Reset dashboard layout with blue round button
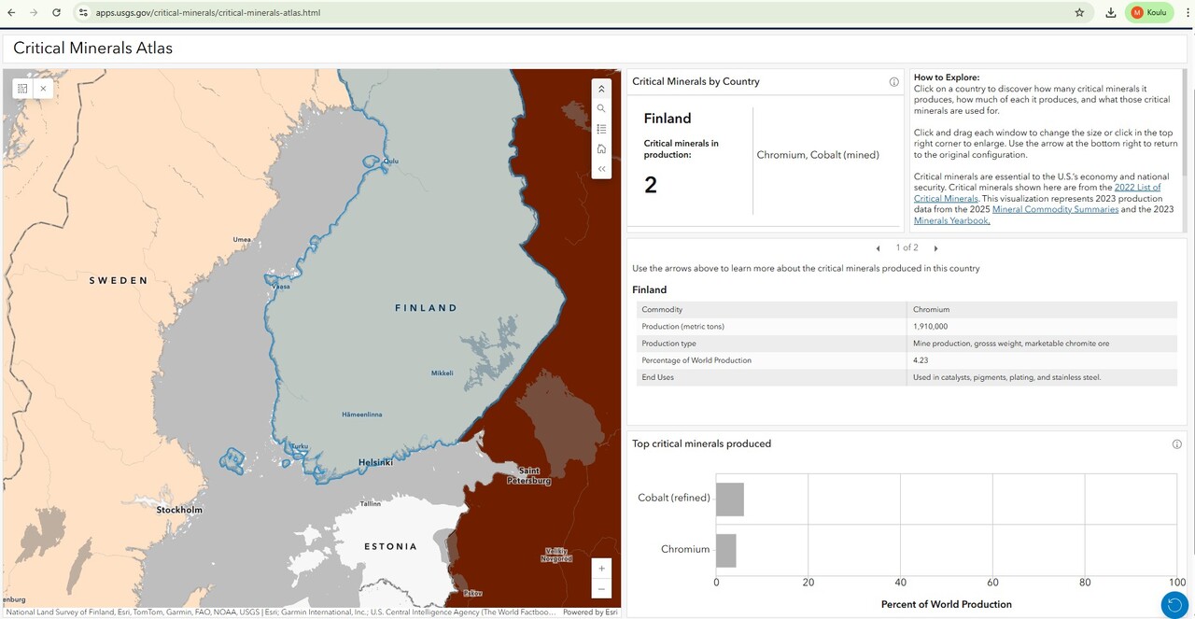 [x=1174, y=605]
